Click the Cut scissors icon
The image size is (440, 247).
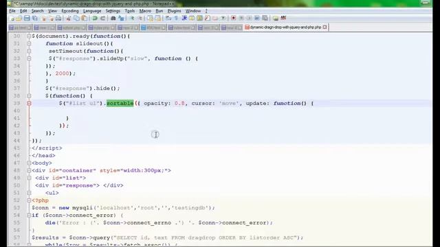click(69, 19)
